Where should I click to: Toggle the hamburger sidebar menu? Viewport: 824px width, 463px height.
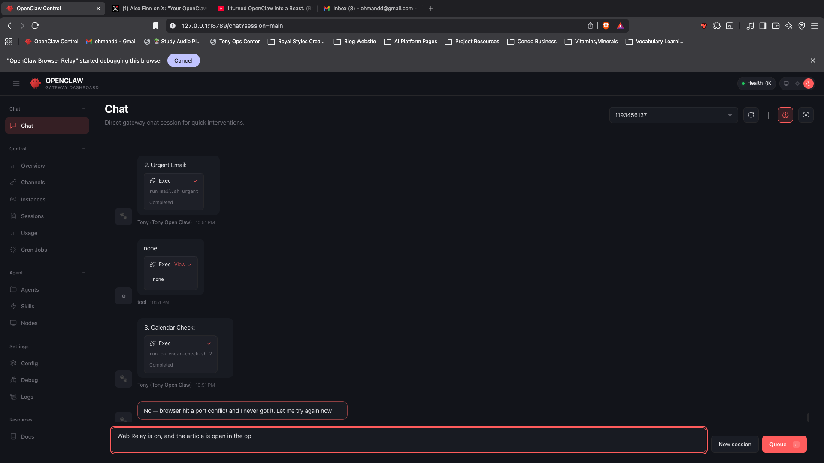pyautogui.click(x=16, y=84)
